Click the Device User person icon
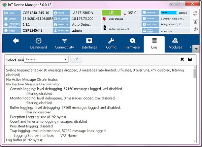The image size is (202, 147). coord(56,31)
